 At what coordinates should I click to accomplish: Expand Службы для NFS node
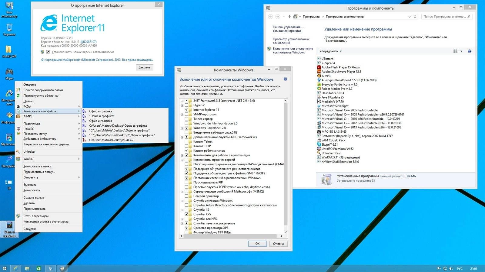[x=182, y=219]
